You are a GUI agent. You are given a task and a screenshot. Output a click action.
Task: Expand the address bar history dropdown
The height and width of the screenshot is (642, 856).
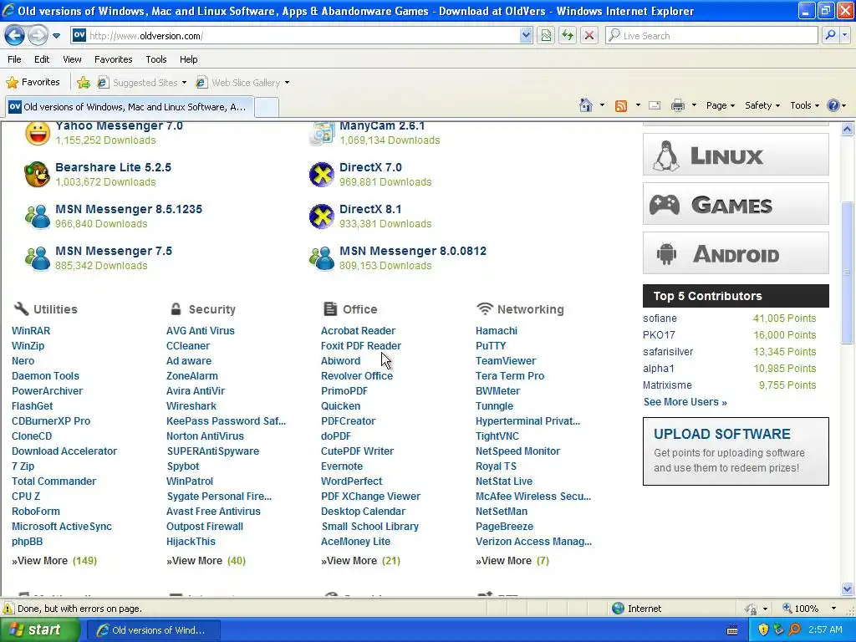click(x=526, y=36)
